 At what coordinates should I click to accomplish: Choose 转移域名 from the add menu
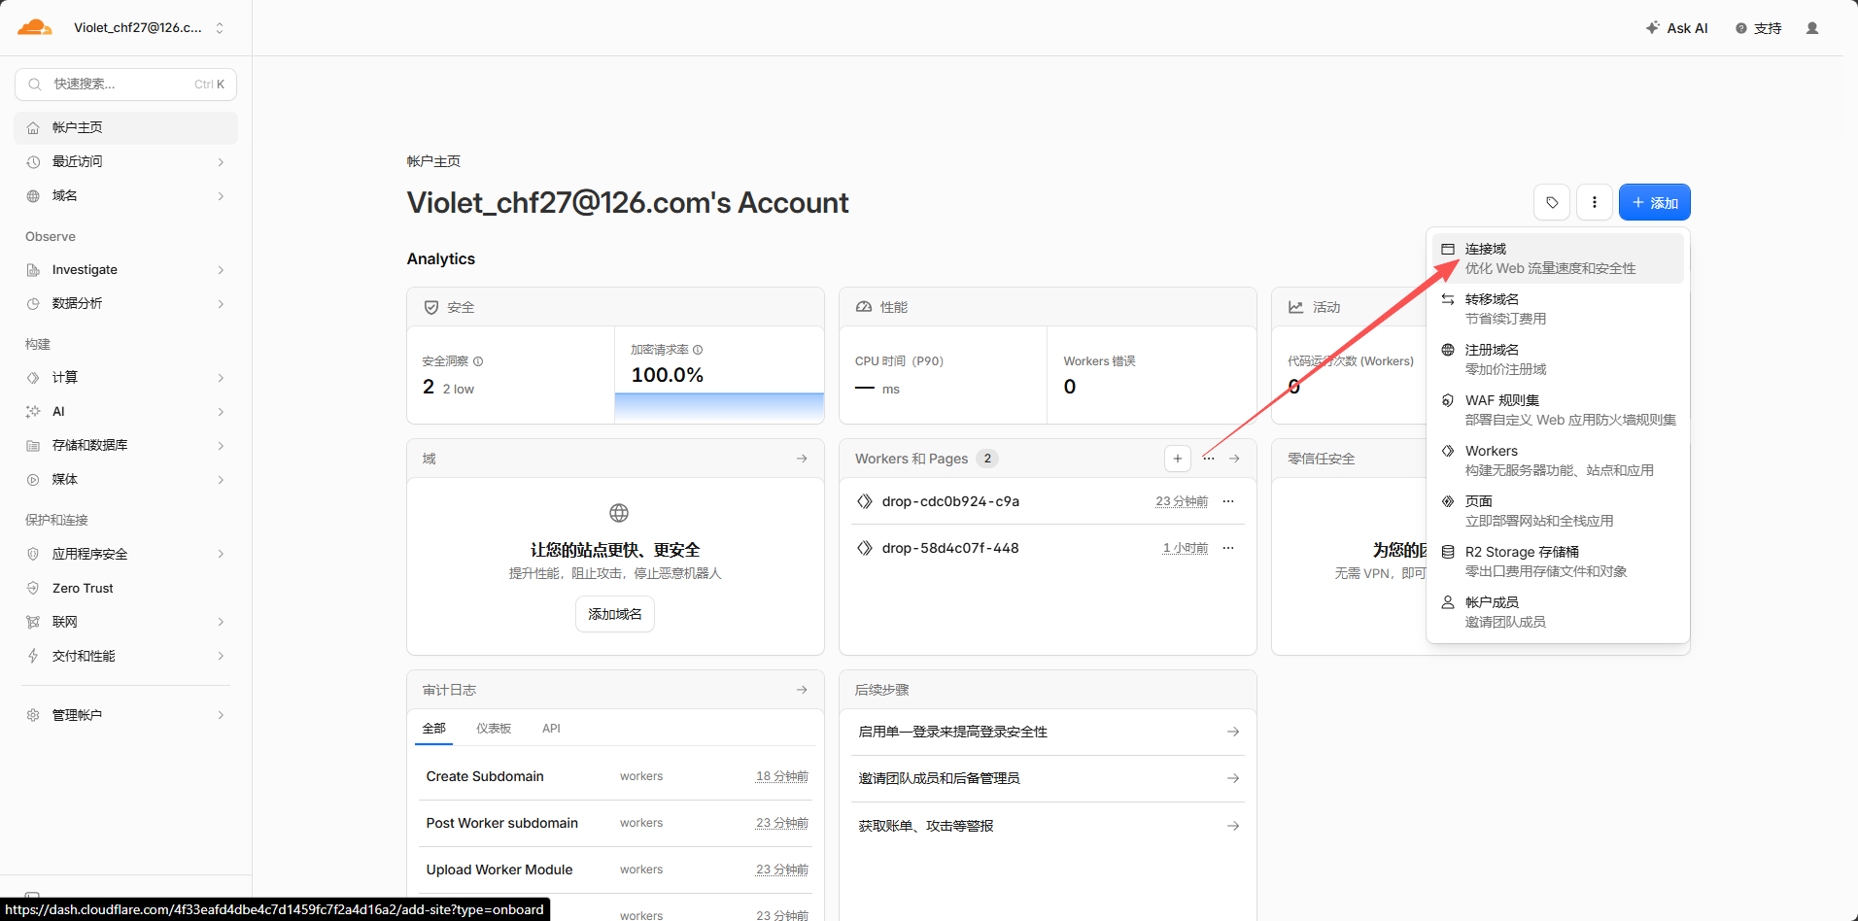coord(1558,309)
